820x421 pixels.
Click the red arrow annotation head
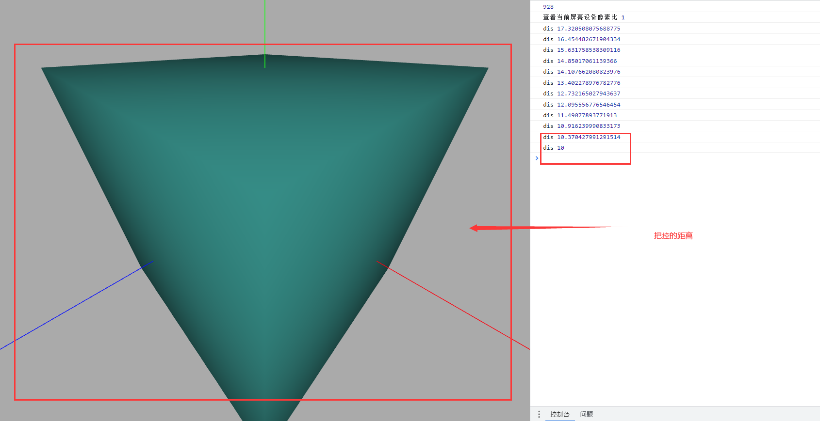coord(474,228)
